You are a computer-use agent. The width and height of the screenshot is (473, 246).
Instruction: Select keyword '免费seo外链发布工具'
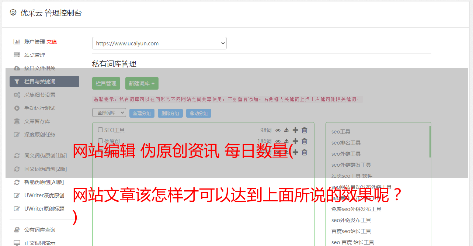click(356, 209)
